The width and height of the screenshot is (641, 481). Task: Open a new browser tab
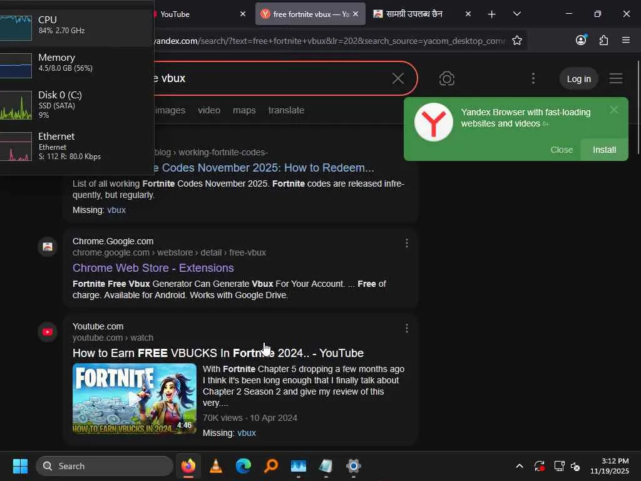coord(492,14)
